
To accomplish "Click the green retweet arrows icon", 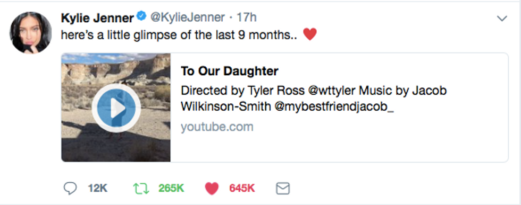I will pos(141,189).
